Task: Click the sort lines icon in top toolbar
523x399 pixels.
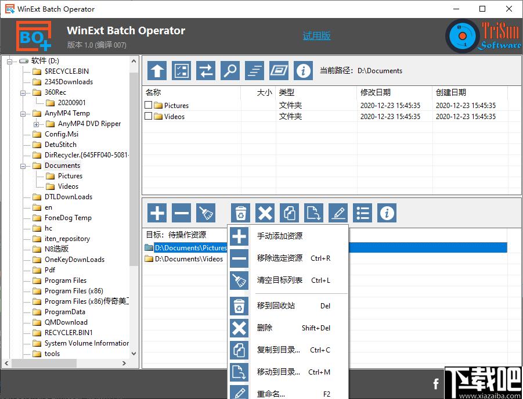Action: 254,70
